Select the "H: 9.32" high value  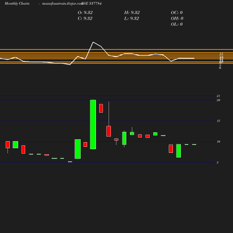click(x=132, y=13)
